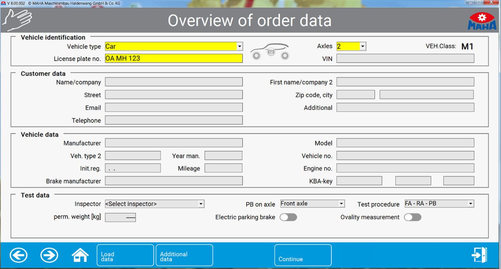
Task: Click the Manufacturer input field
Action: click(174, 143)
